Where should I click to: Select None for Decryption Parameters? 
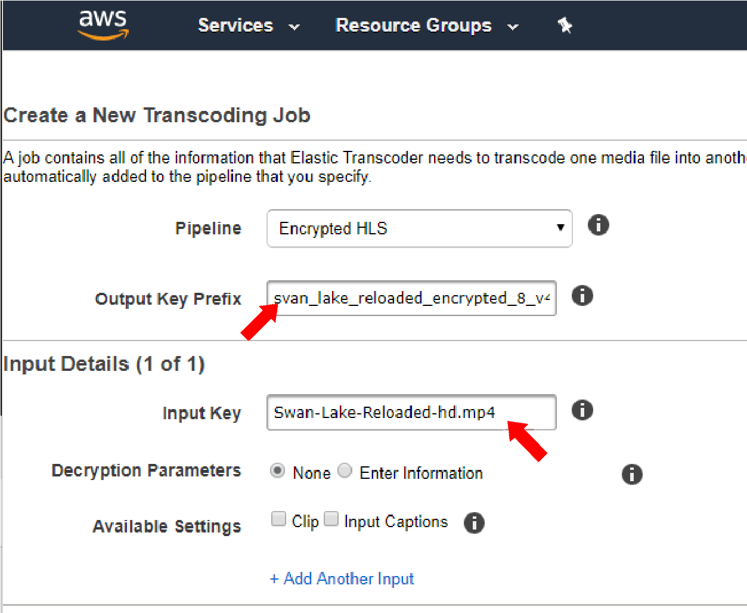[278, 471]
